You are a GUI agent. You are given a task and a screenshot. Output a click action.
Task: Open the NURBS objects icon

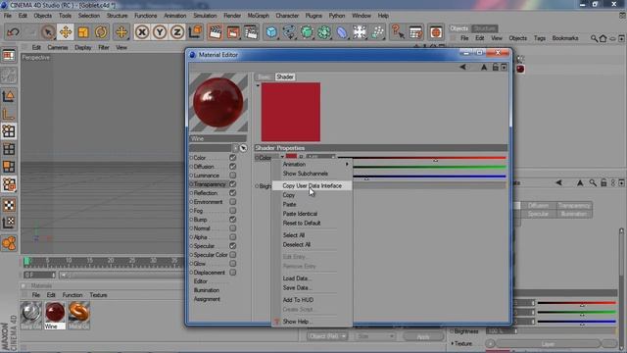pyautogui.click(x=307, y=32)
